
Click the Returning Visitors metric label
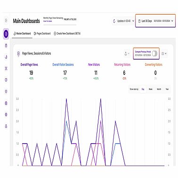point(122,65)
